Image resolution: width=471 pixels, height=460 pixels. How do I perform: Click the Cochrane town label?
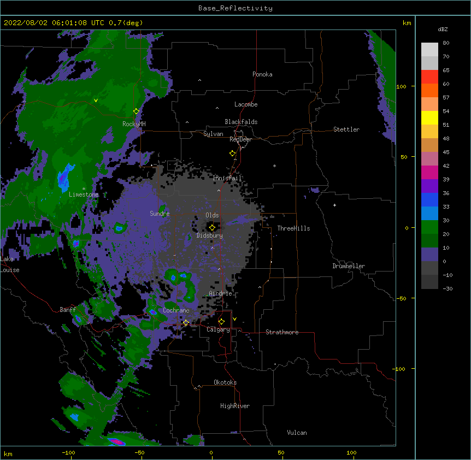176,310
